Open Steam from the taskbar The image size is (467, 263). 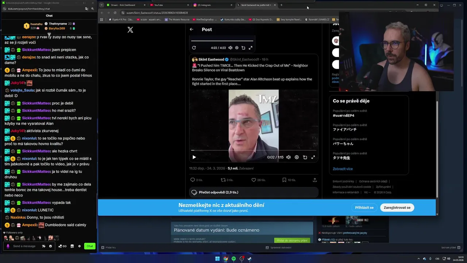pyautogui.click(x=250, y=259)
